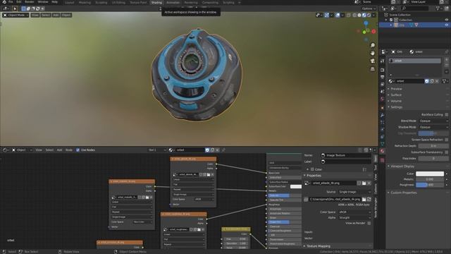Click the viewport Add menu button

pyautogui.click(x=56, y=15)
